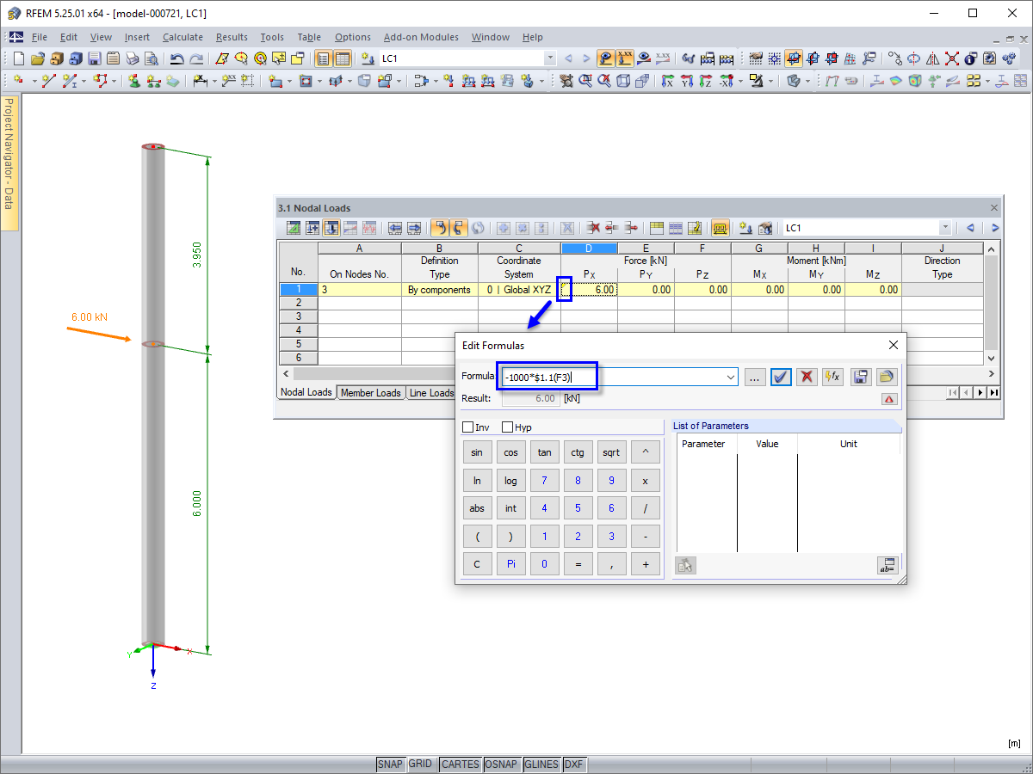
Task: Click the open formula folder icon
Action: click(x=886, y=377)
